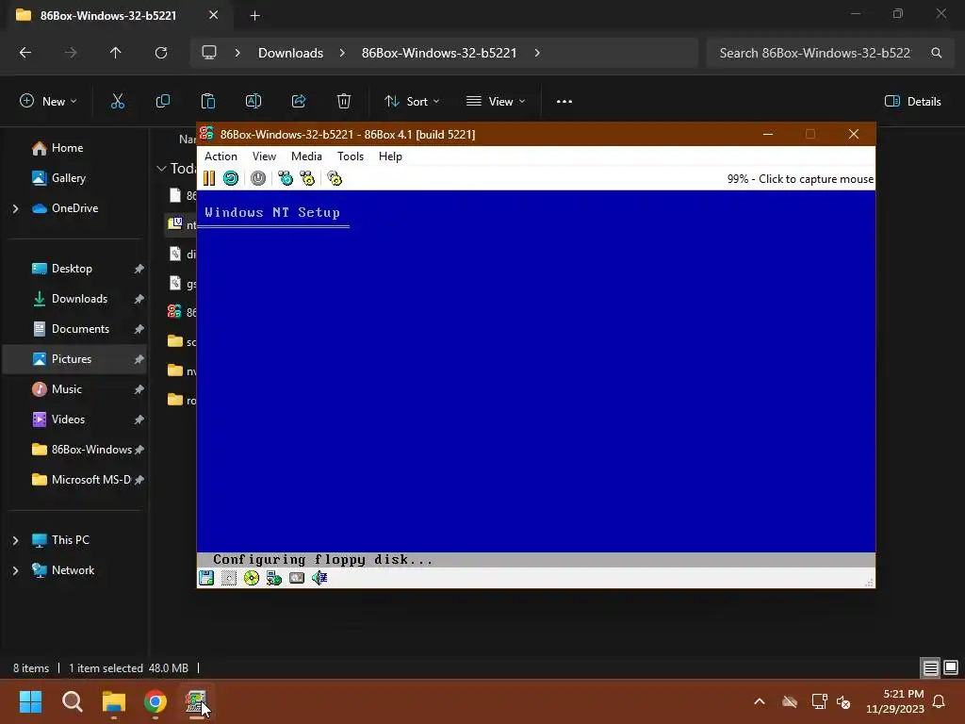This screenshot has height=724, width=965.
Task: Click Cut icon in File Explorer toolbar
Action: click(x=118, y=102)
